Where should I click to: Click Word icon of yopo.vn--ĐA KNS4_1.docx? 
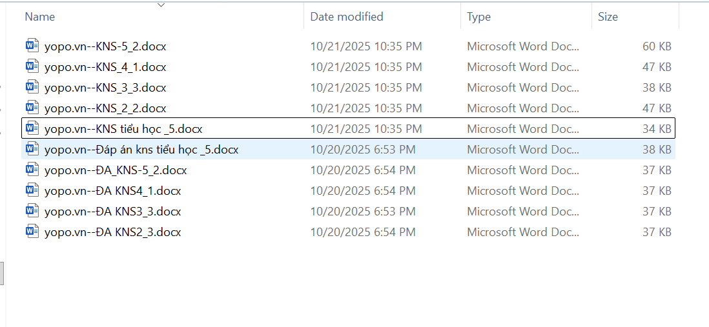pyautogui.click(x=32, y=191)
